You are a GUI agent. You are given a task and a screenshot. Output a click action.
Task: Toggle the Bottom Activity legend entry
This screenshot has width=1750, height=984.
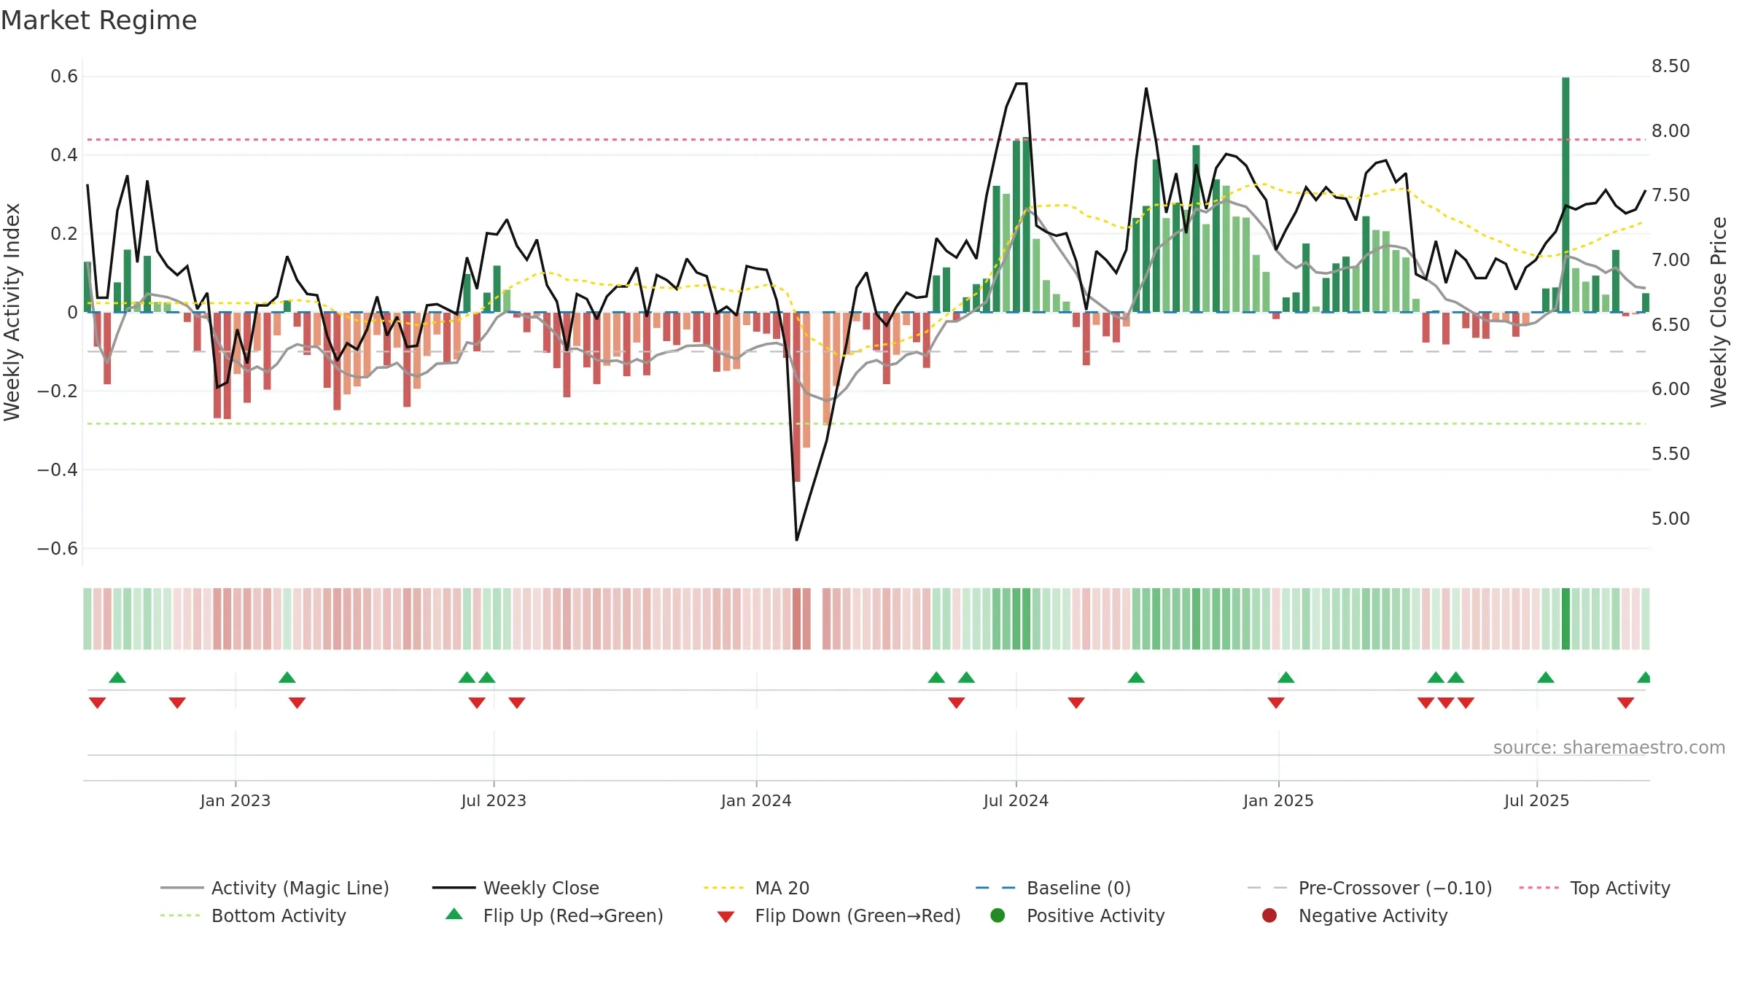[253, 915]
